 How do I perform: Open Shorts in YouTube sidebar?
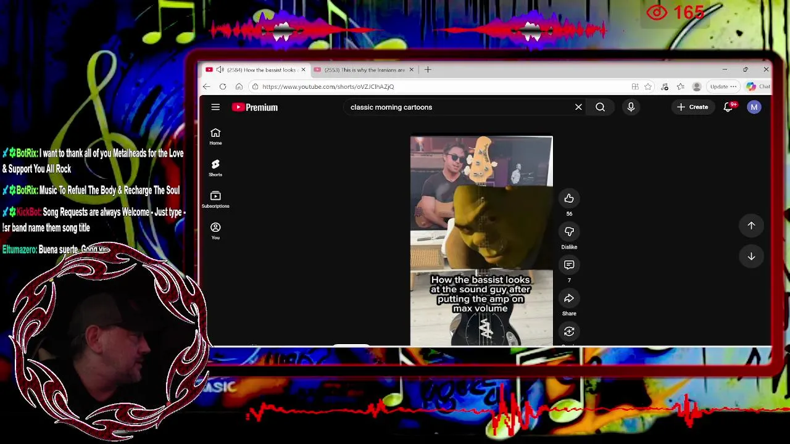point(215,168)
